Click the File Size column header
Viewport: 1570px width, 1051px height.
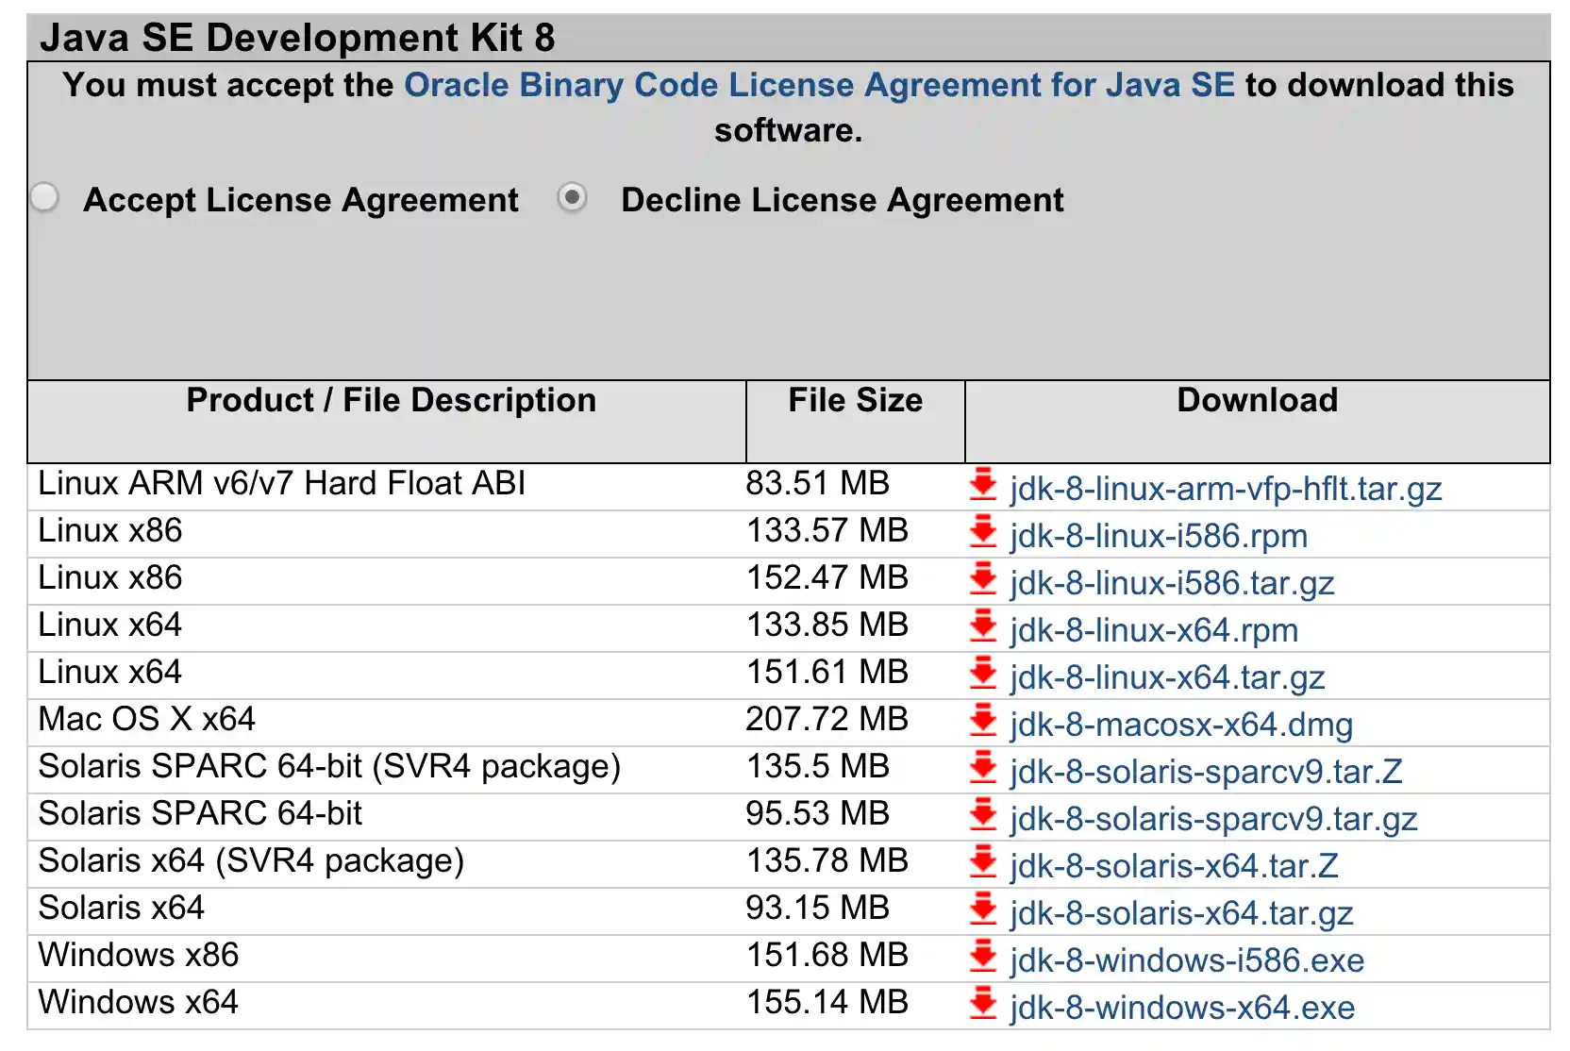[x=855, y=400]
